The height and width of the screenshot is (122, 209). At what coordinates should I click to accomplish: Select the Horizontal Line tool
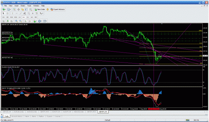(16, 13)
